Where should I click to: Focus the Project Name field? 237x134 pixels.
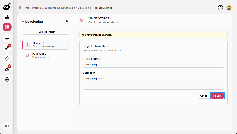pos(153,65)
